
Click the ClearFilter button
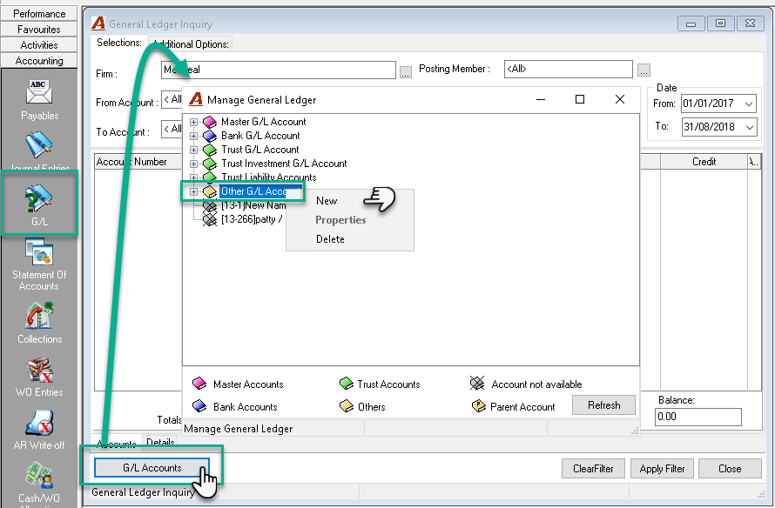pyautogui.click(x=593, y=469)
